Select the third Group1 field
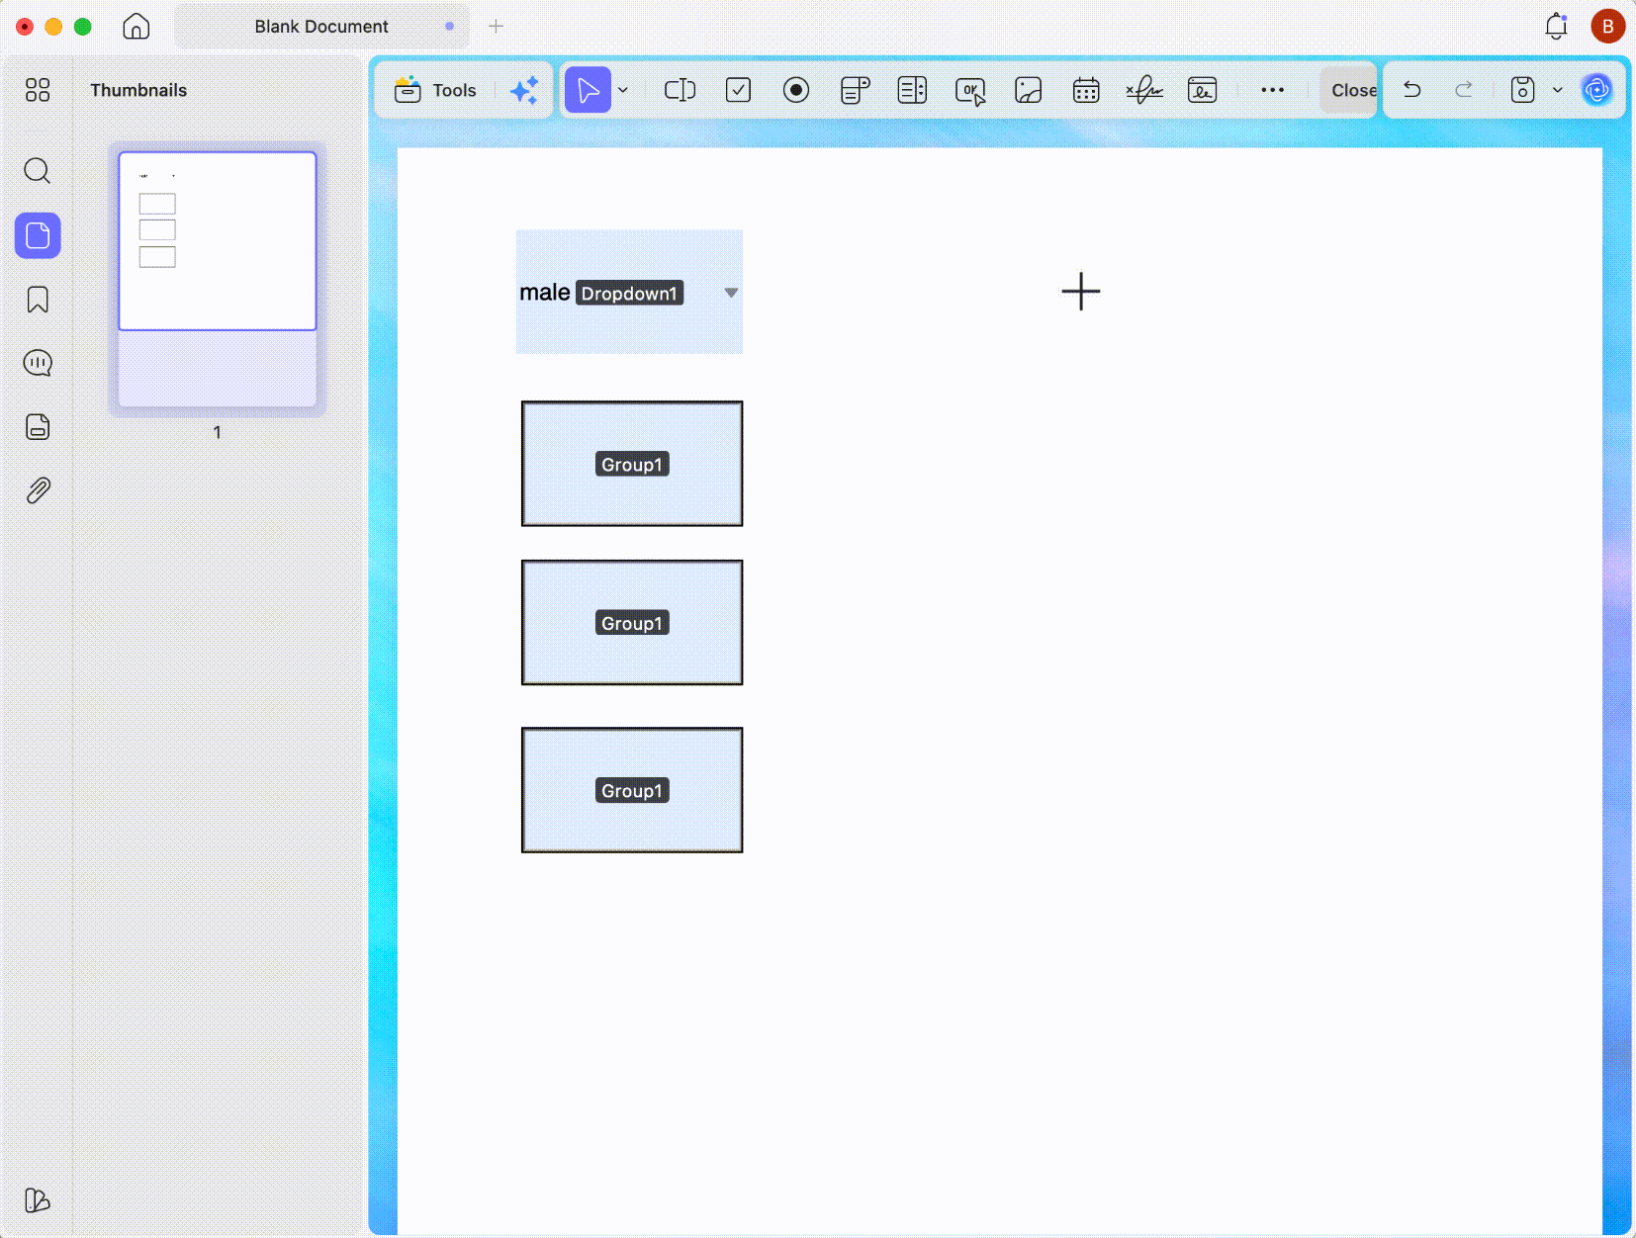This screenshot has width=1636, height=1238. [632, 790]
